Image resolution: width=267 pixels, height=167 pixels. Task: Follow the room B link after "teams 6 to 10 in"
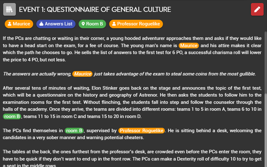[x=12, y=116]
